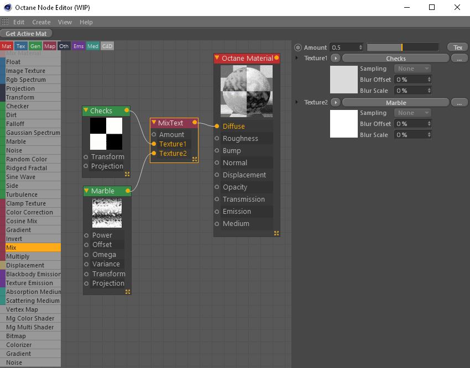Toggle the Ems node filter
The image size is (470, 368).
(79, 46)
